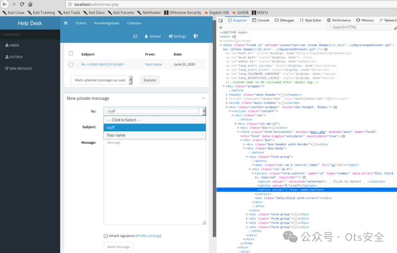397x253 pixels.
Task: Open the browser home icon
Action: tap(31, 4)
